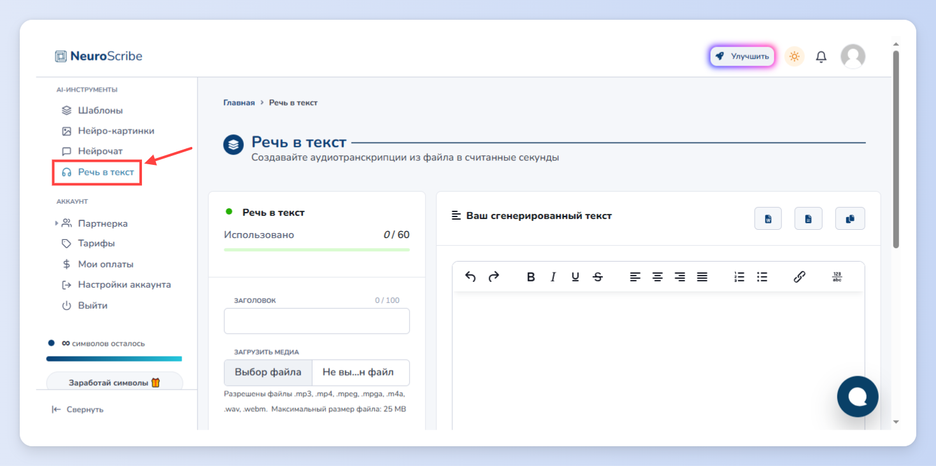Export generated text as Word document
Screen dimensions: 936x466
coord(768,218)
